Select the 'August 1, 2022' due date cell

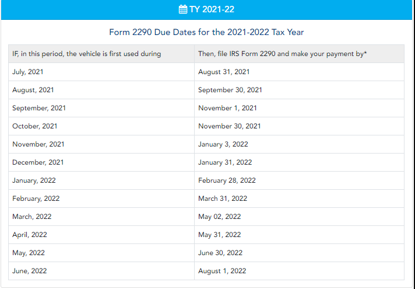299,271
